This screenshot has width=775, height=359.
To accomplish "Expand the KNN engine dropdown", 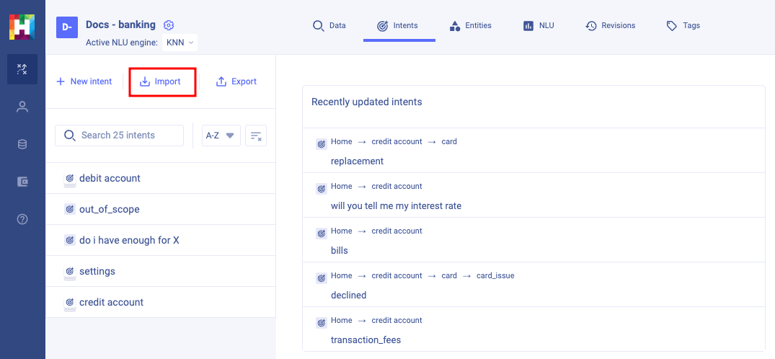I will click(180, 43).
